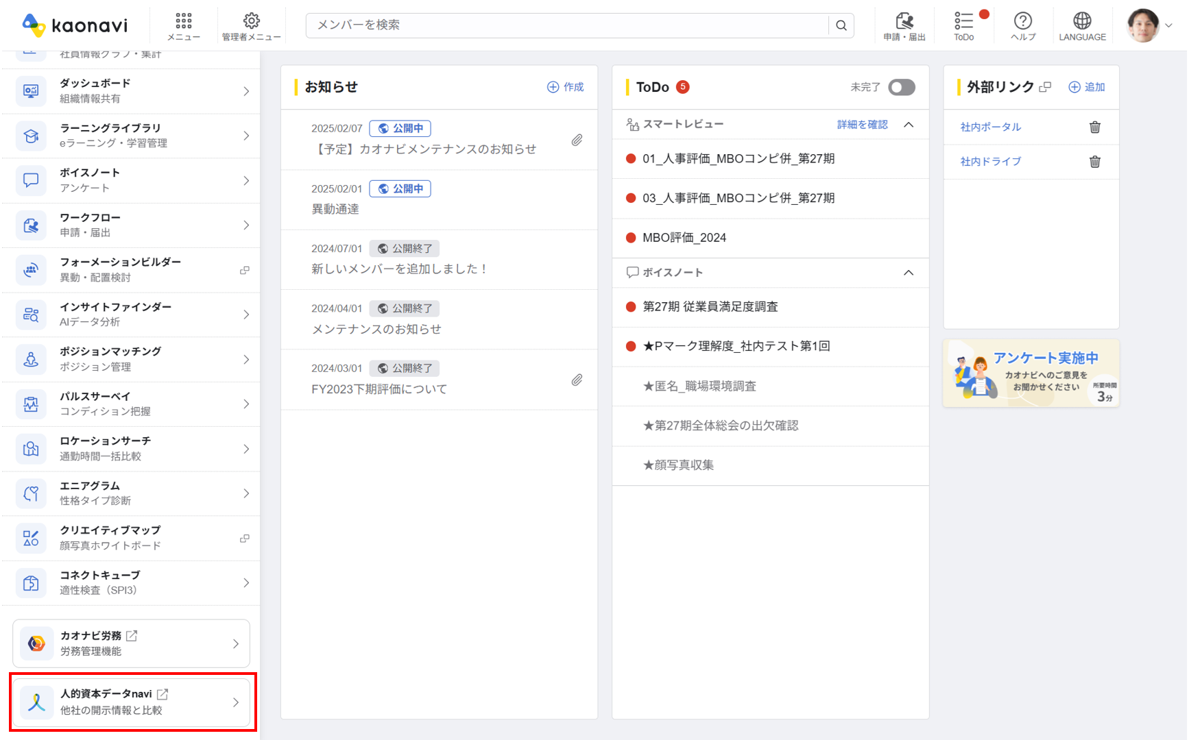This screenshot has width=1189, height=740.
Task: Click 作成 to create a notice
Action: [565, 87]
